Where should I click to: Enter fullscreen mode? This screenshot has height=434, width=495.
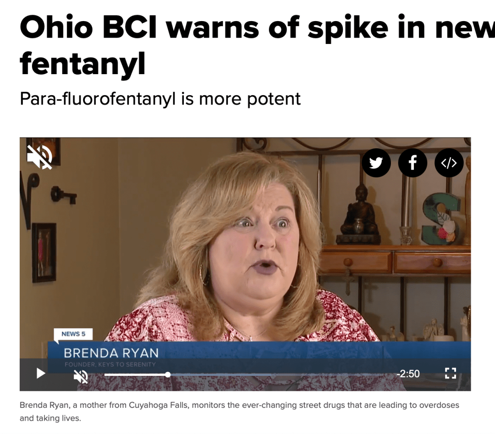451,374
